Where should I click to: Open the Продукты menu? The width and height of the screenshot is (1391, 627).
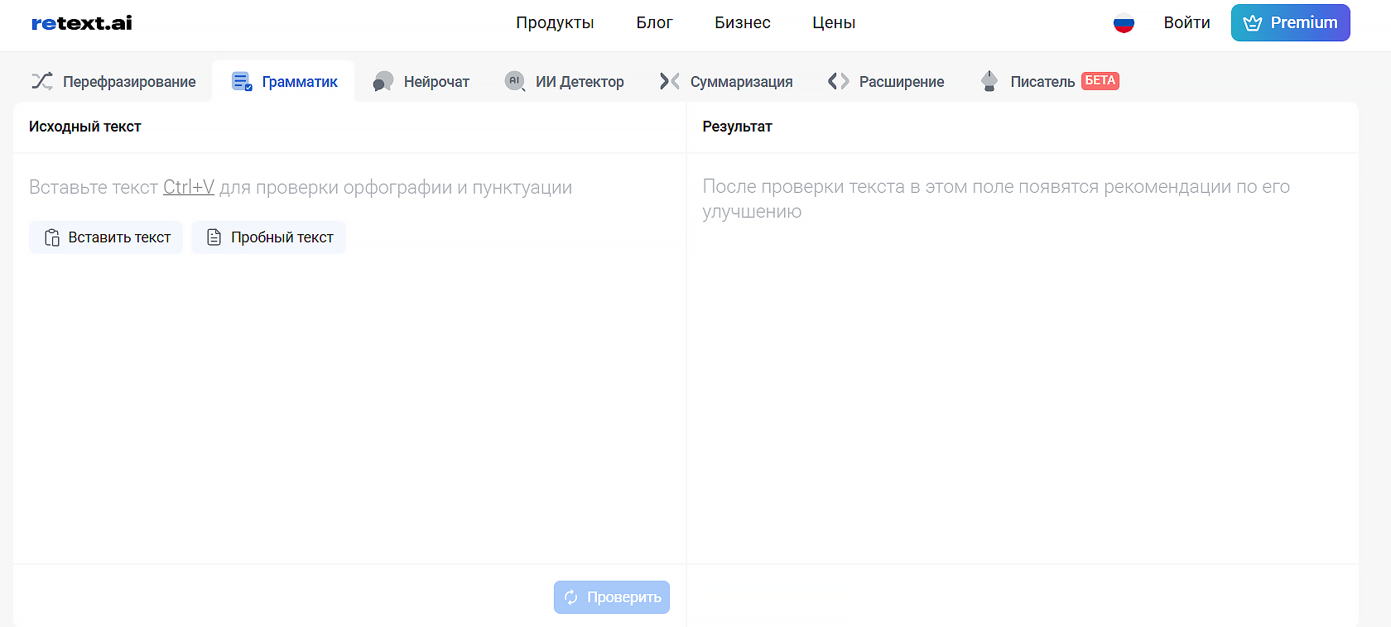[x=555, y=23]
